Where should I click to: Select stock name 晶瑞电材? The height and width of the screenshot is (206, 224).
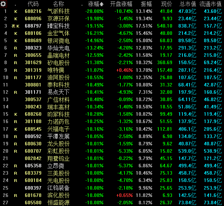[x=58, y=55]
